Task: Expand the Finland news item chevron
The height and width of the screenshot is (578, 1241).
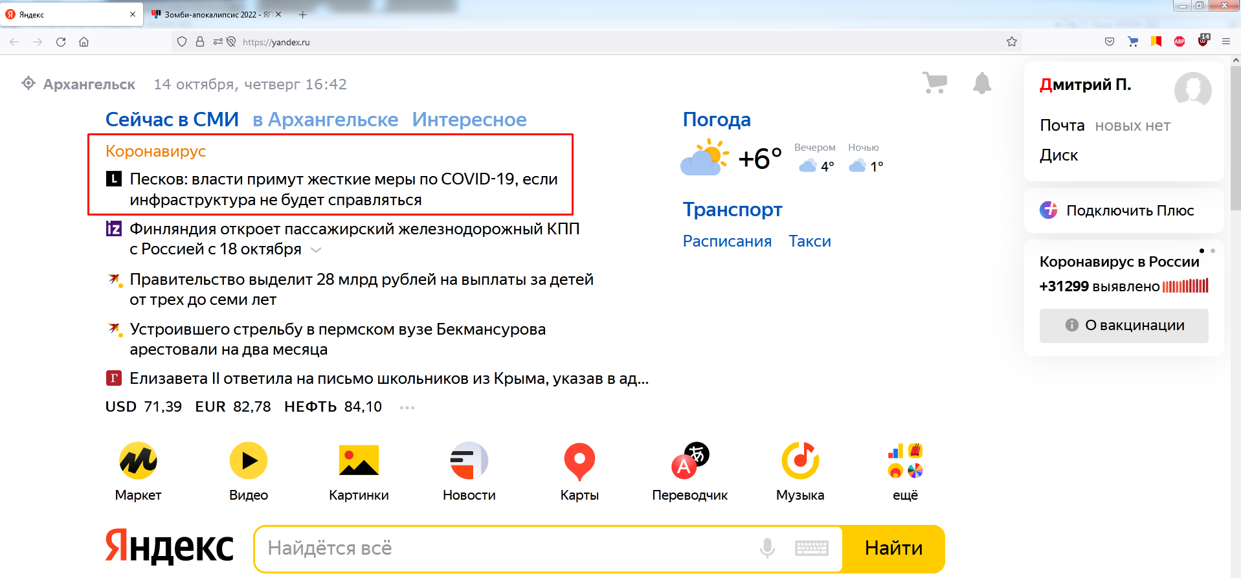Action: point(316,250)
